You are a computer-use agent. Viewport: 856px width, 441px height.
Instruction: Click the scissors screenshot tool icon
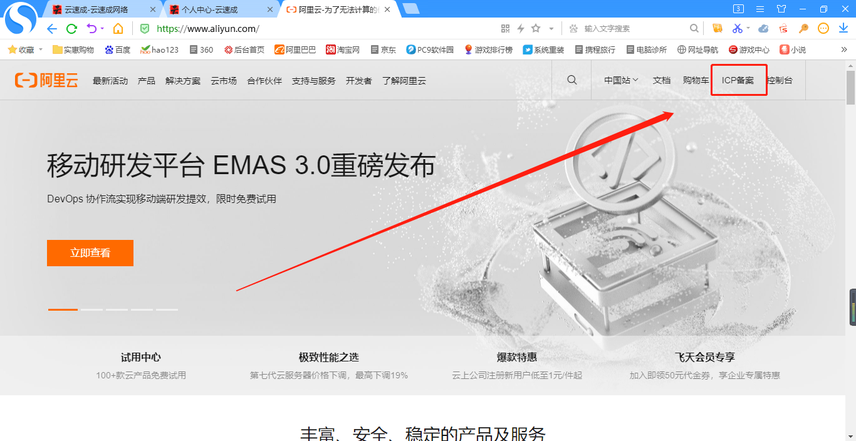click(x=737, y=29)
